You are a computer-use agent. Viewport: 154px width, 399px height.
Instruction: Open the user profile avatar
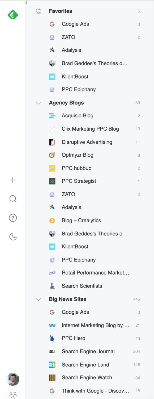pyautogui.click(x=13, y=379)
